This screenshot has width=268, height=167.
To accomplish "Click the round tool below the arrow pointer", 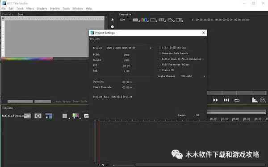I will click(112, 27).
